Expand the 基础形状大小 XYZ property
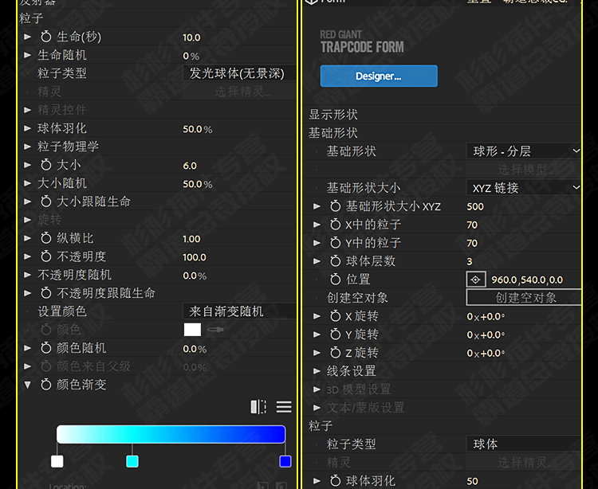Image resolution: width=598 pixels, height=489 pixels. pyautogui.click(x=317, y=206)
